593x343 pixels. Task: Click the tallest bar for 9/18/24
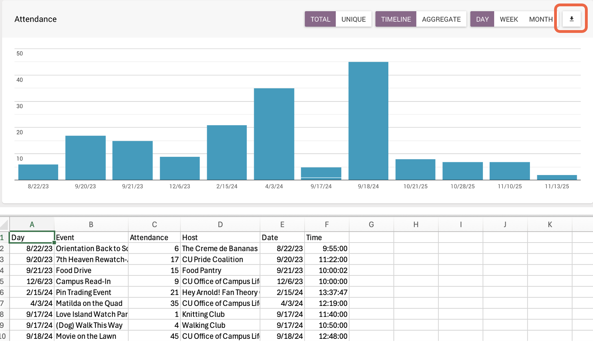tap(368, 119)
